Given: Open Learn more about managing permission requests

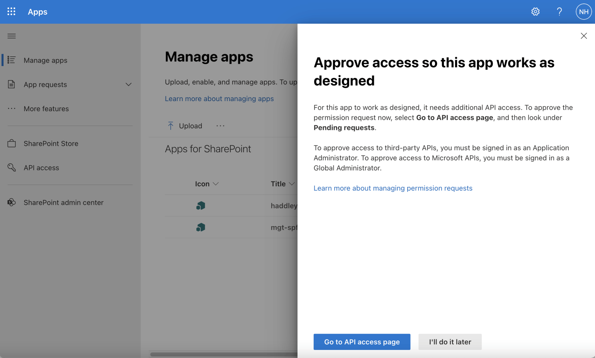Looking at the screenshot, I should [393, 188].
